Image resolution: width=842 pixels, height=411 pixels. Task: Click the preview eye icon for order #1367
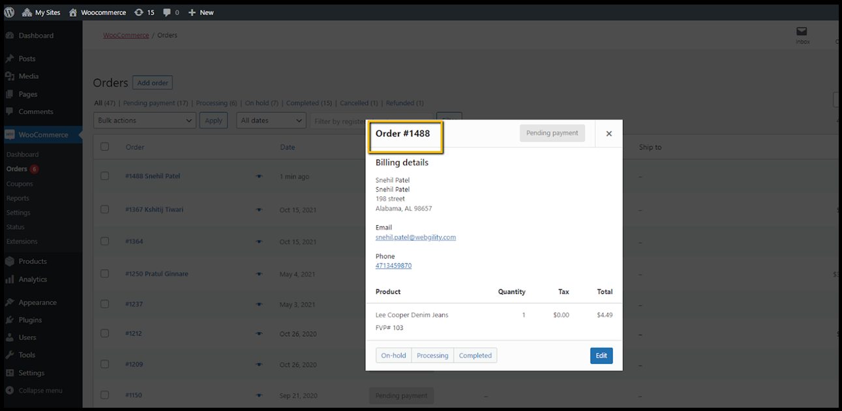[x=259, y=210]
